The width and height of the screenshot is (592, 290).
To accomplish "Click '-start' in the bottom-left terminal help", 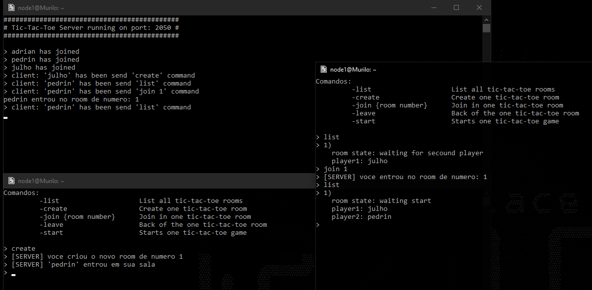I will [x=51, y=232].
